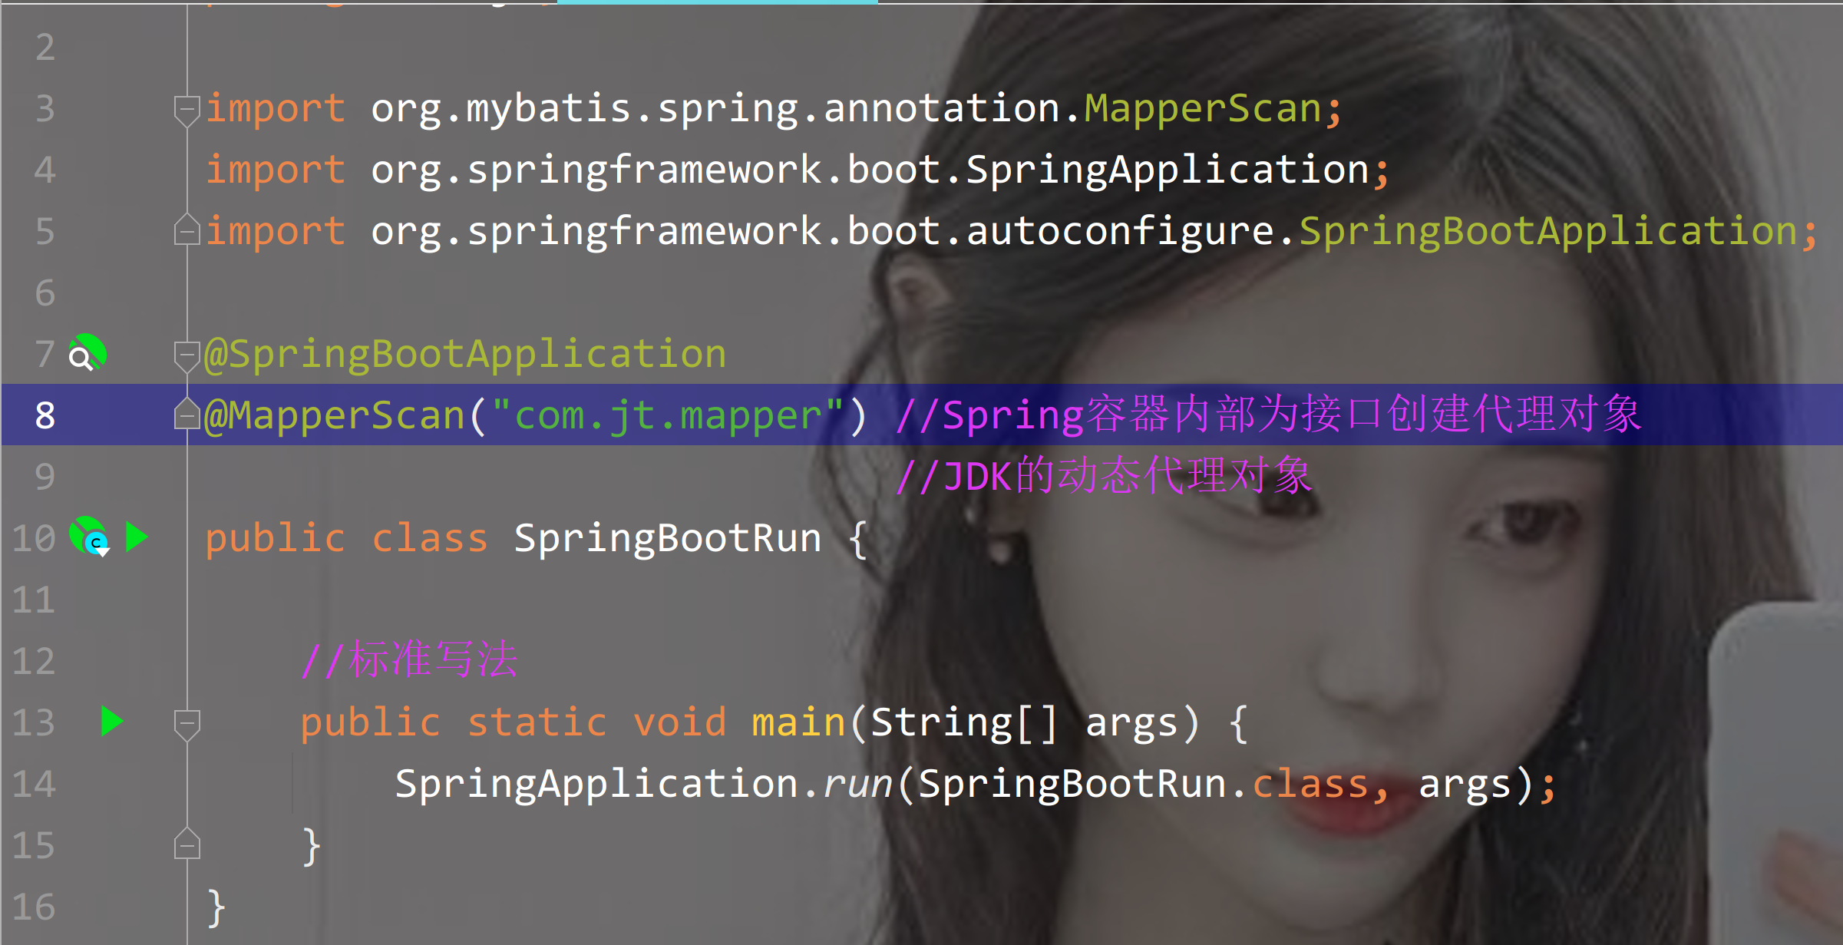Click the "com.jt.mapper" string literal
This screenshot has width=1843, height=945.
click(x=668, y=415)
